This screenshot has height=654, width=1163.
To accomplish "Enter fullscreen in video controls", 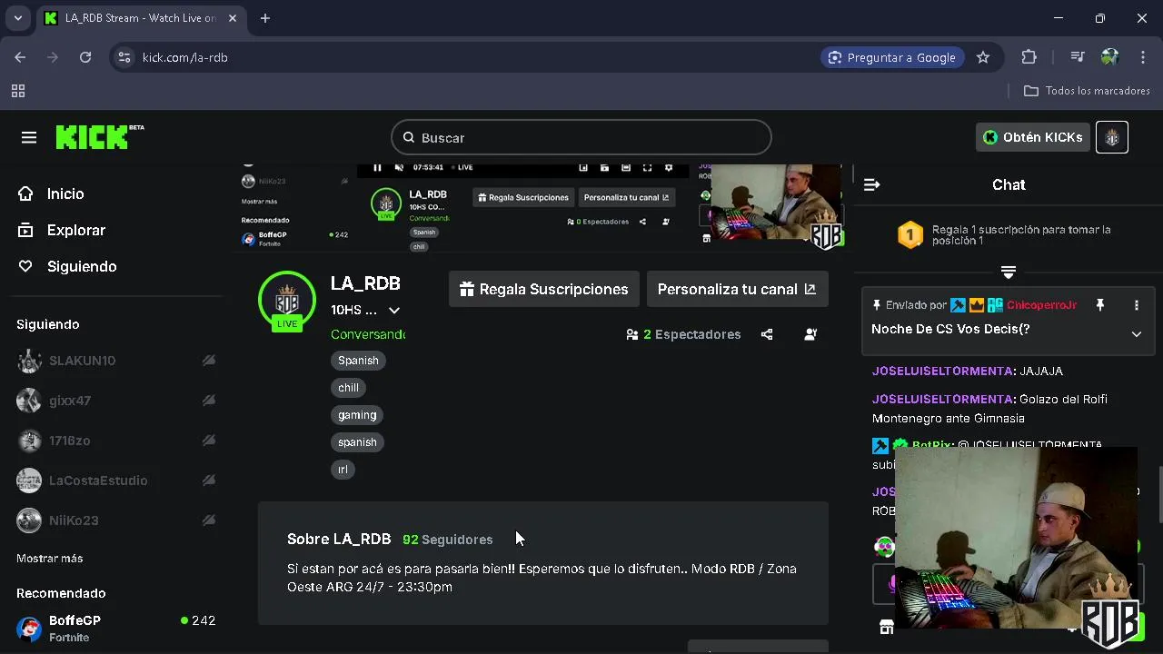I will [647, 167].
